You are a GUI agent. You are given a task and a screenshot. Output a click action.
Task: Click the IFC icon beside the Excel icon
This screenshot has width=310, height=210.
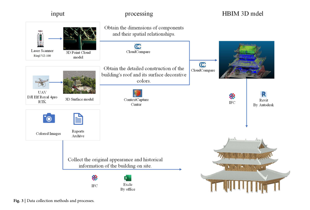[x=95, y=178]
